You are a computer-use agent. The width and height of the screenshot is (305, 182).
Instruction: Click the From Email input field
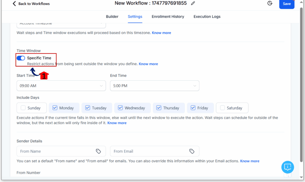pos(155,151)
